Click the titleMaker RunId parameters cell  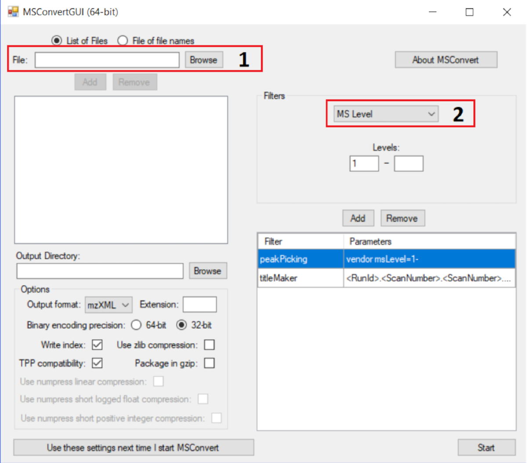pyautogui.click(x=430, y=278)
